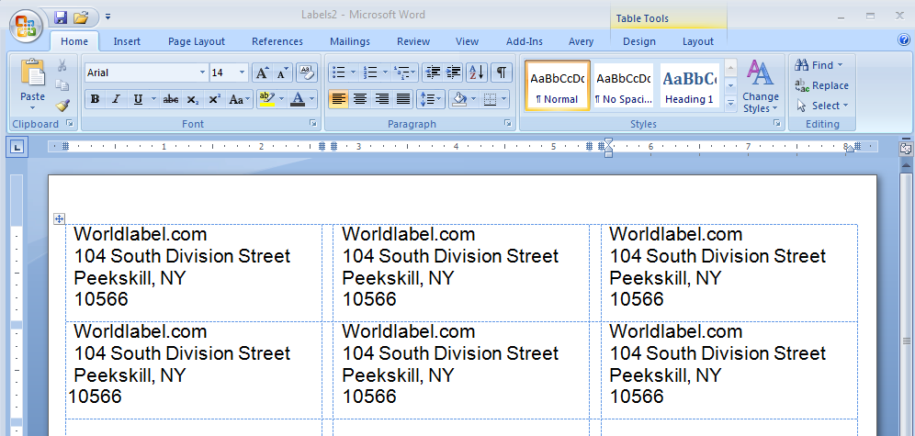Expand the Styles gallery More arrow
915x436 pixels.
tap(730, 104)
